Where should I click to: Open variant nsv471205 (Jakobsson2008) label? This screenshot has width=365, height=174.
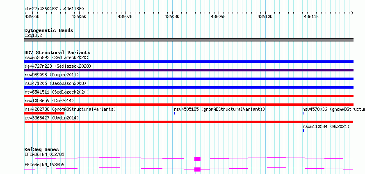point(55,83)
